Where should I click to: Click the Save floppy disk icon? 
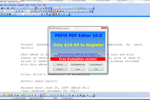tap(2, 8)
